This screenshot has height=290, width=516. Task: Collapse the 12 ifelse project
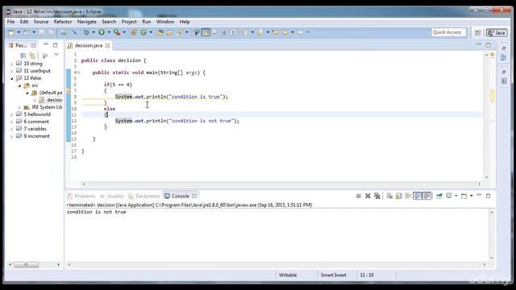[x=12, y=78]
